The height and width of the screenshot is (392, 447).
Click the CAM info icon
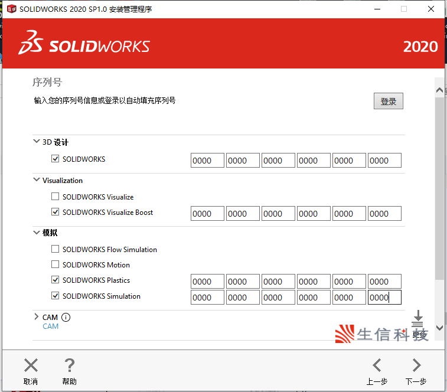[66, 317]
